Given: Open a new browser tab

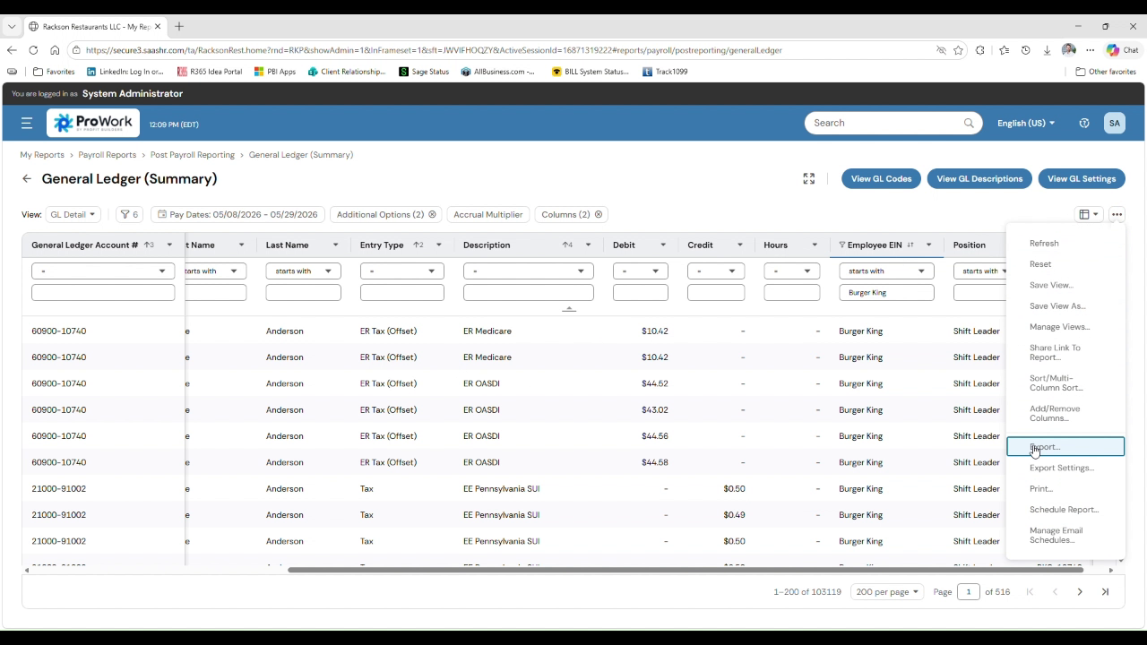Looking at the screenshot, I should coord(179,26).
